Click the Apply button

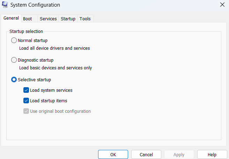pyautogui.click(x=179, y=154)
